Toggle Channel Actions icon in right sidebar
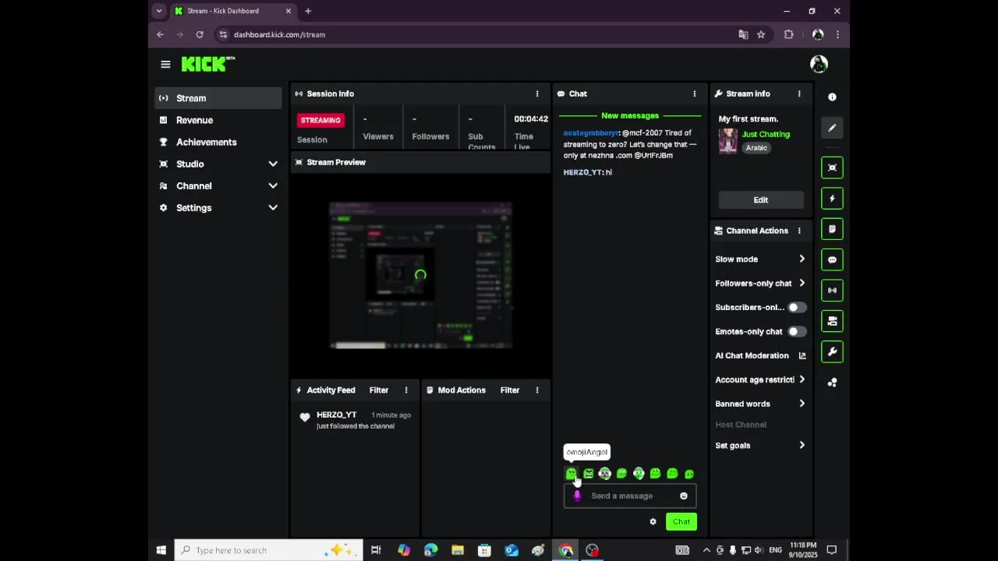Screen dimensions: 998x561 coord(832,321)
